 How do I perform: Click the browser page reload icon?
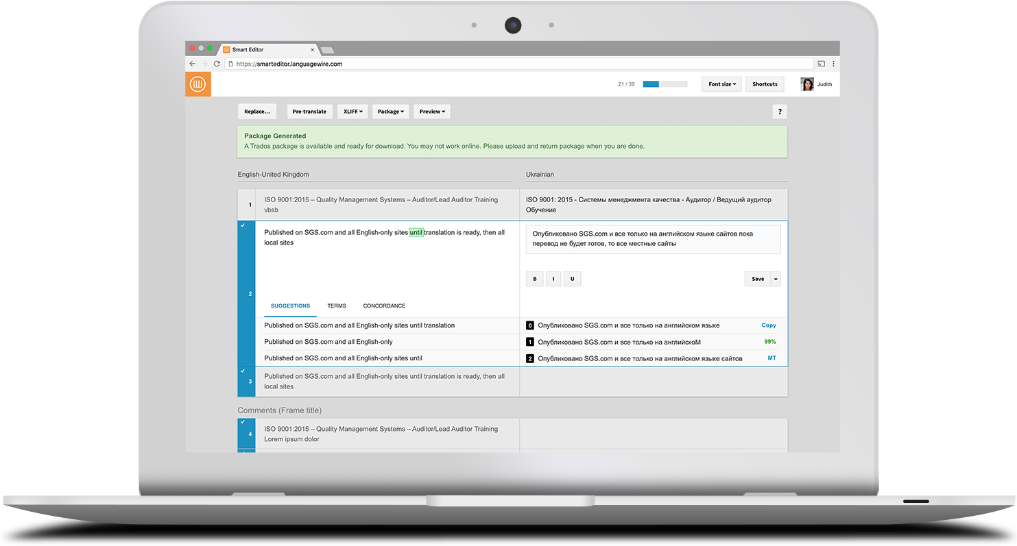point(217,63)
